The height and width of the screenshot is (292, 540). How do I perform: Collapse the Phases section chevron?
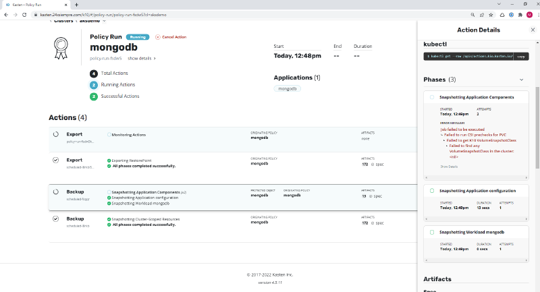[x=521, y=80]
